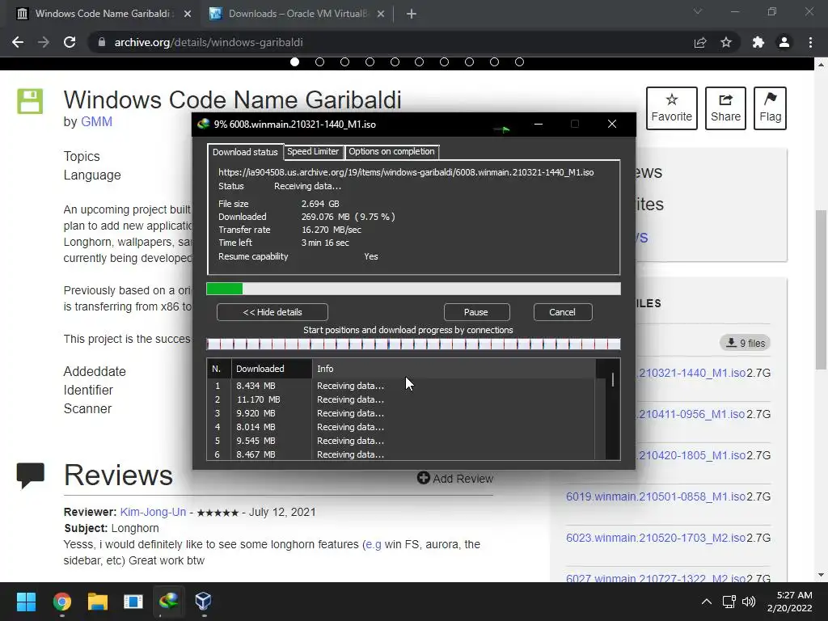Select the fifth carousel dot
This screenshot has width=828, height=621.
[x=395, y=61]
